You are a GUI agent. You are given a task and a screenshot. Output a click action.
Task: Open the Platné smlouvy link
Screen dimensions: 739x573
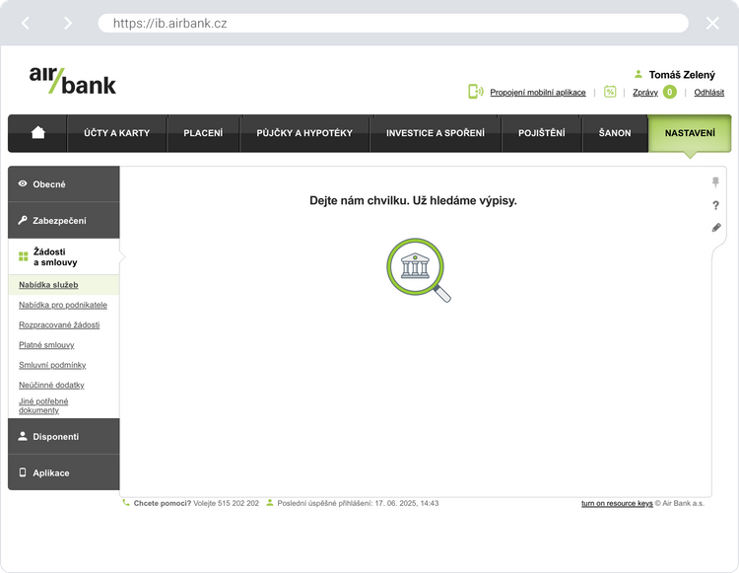click(x=46, y=345)
